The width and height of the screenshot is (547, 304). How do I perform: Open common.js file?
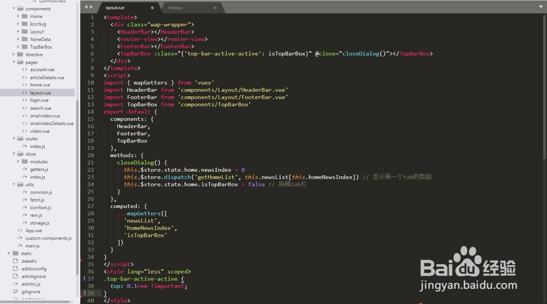pyautogui.click(x=41, y=192)
